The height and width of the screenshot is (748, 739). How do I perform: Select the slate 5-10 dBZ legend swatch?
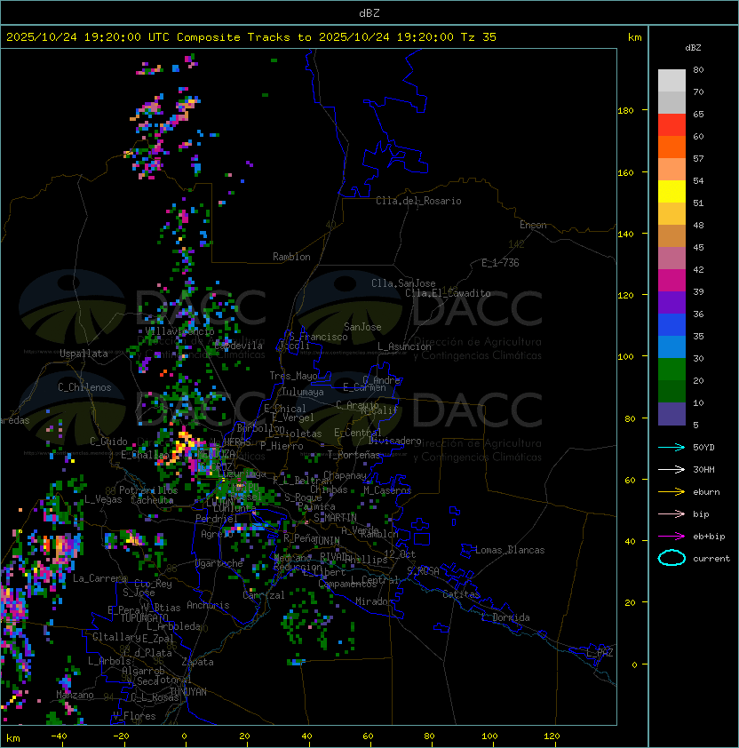[671, 414]
